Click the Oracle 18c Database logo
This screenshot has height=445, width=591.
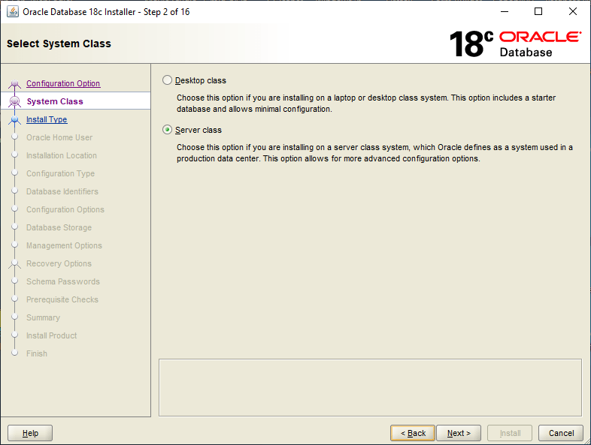(x=515, y=44)
